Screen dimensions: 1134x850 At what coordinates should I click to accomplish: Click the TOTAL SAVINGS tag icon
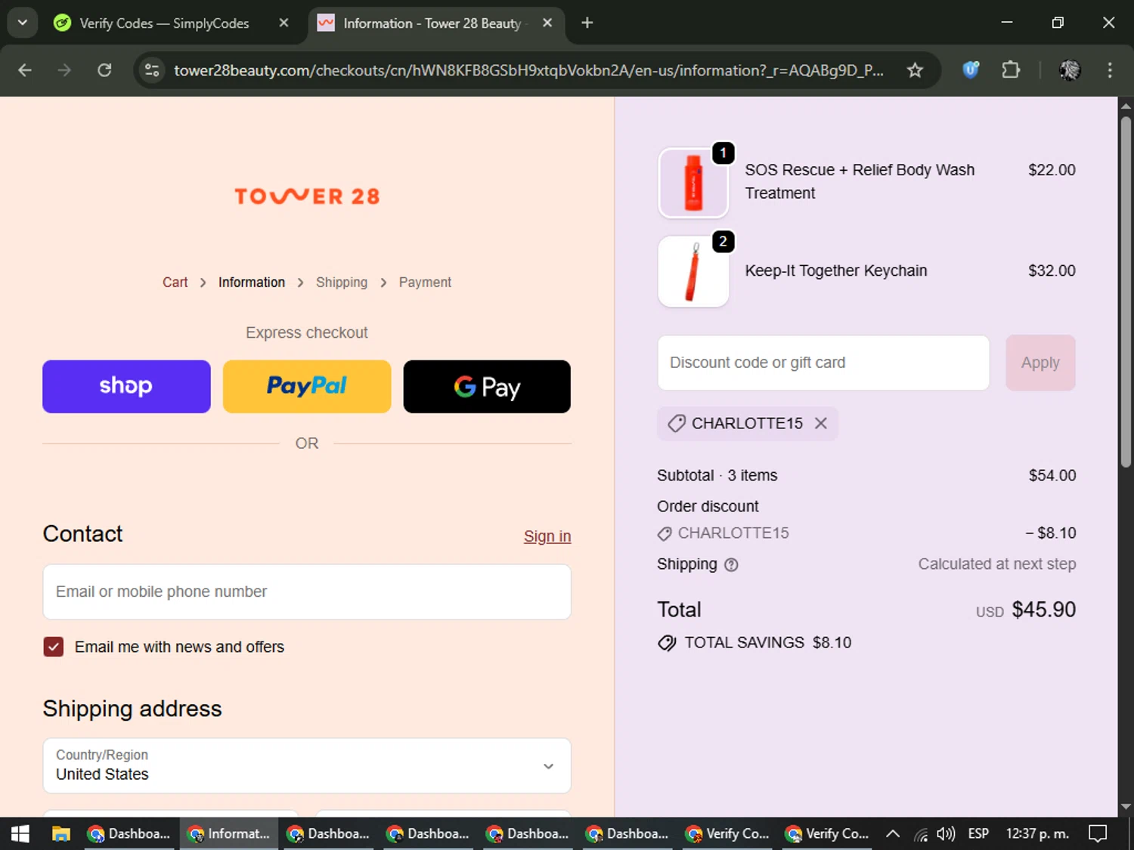tap(667, 643)
